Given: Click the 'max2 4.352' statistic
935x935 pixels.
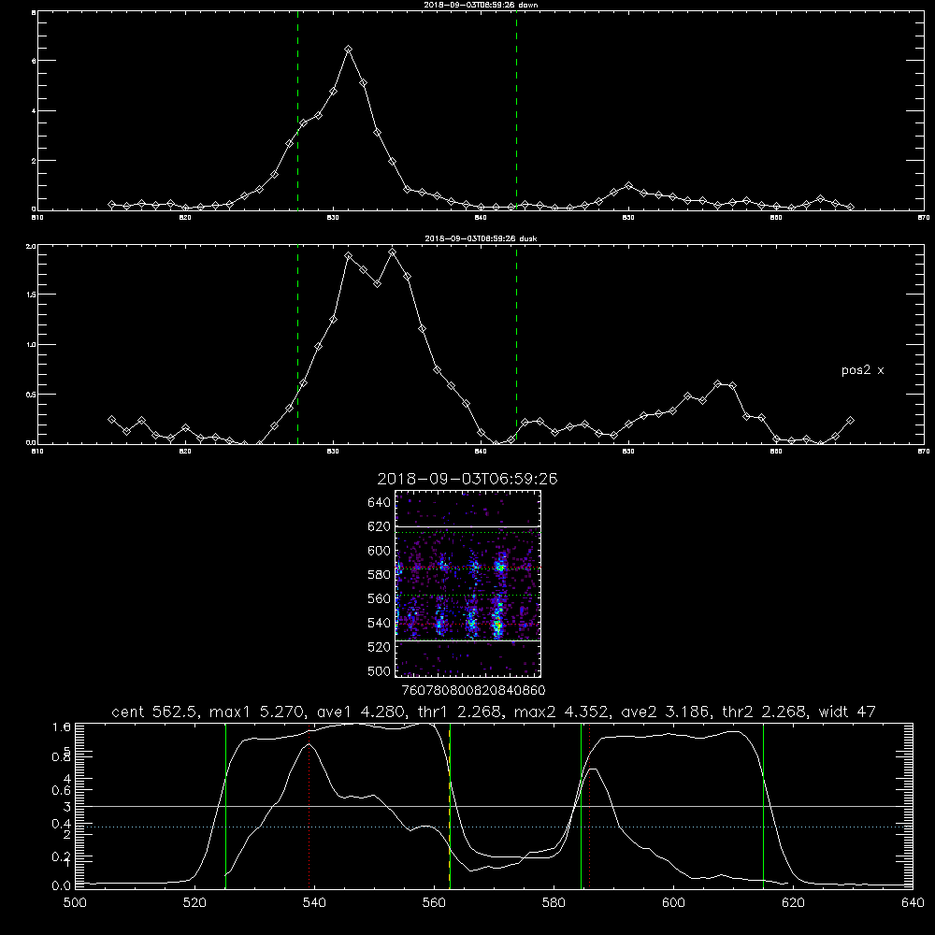Looking at the screenshot, I should [561, 712].
